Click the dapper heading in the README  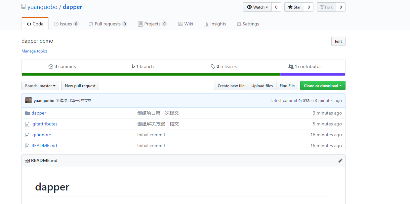(52, 187)
